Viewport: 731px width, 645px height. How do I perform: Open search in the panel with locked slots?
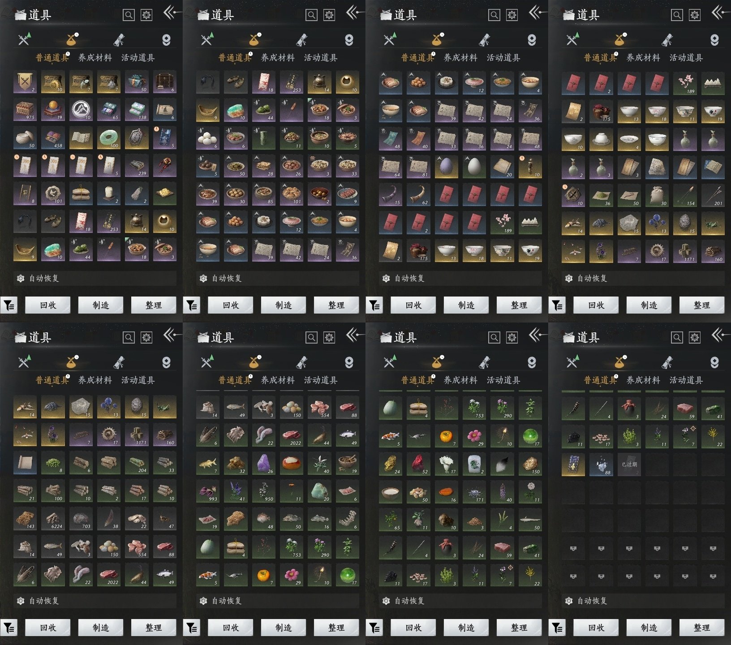pyautogui.click(x=676, y=337)
